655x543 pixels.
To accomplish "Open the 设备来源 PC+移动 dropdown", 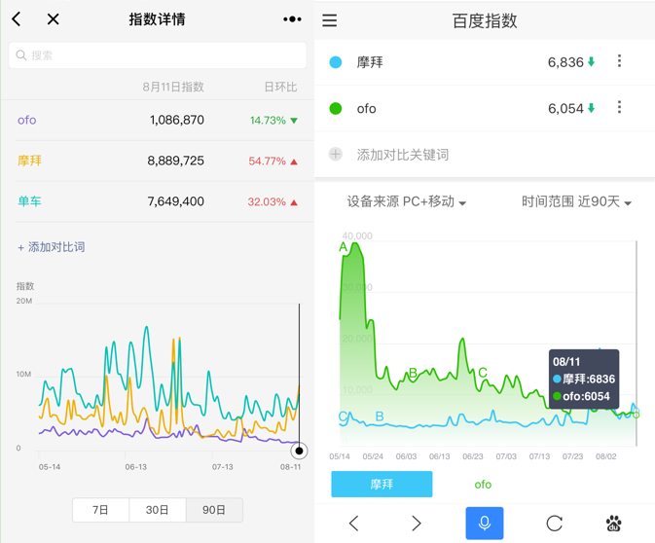I will (x=407, y=201).
